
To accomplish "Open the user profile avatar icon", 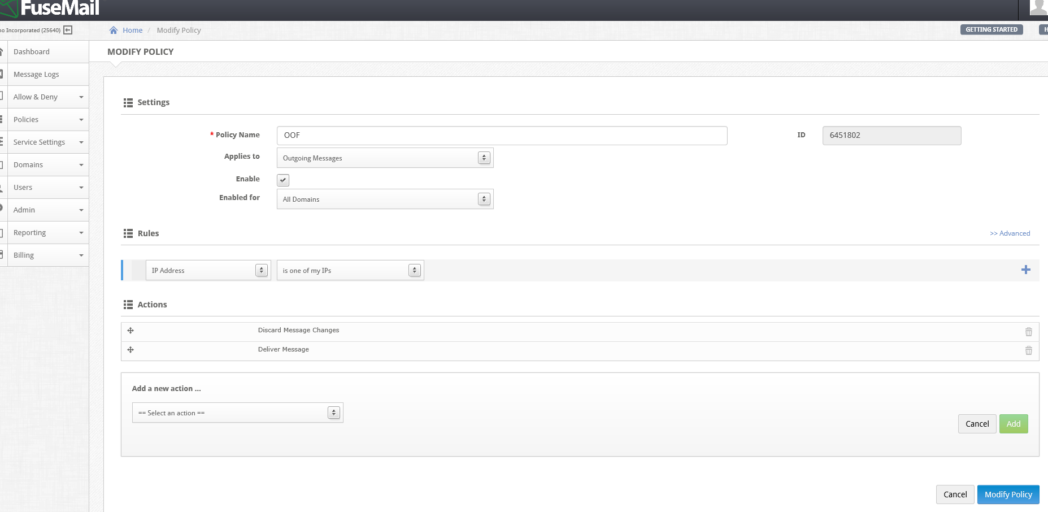I will point(1038,7).
